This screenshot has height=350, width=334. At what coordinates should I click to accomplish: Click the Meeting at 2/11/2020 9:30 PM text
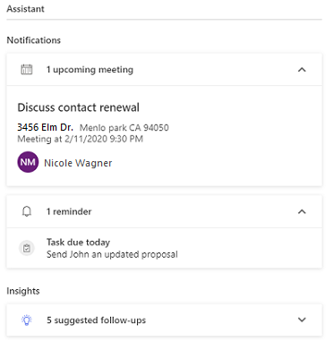pos(80,139)
